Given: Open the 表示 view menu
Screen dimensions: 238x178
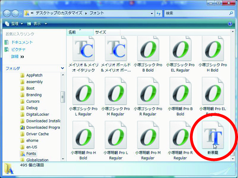Looking at the screenshot, I should point(37,24).
